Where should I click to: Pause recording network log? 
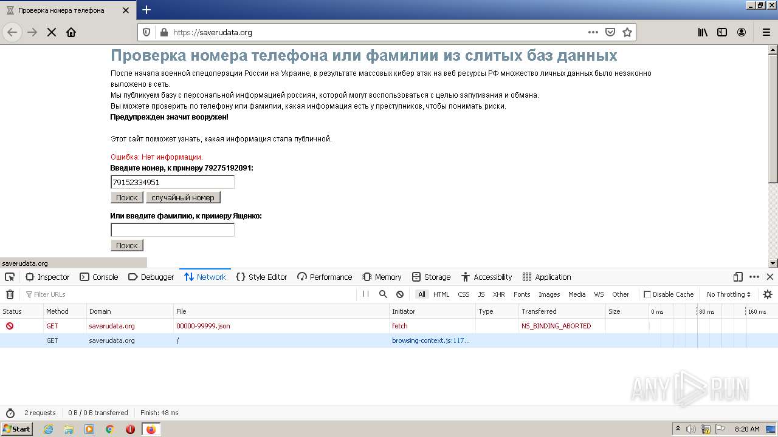click(366, 294)
